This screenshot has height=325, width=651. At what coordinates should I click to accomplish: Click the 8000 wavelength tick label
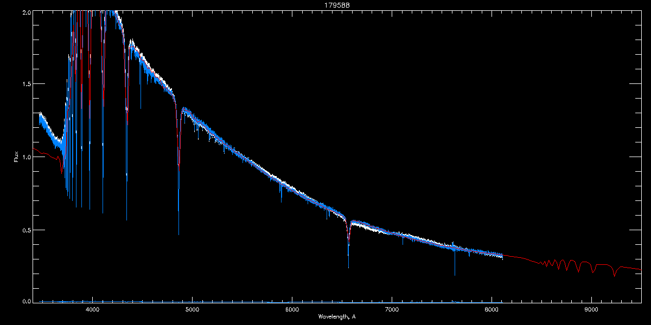click(492, 309)
